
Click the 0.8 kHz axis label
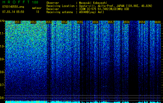(x=2, y=72)
